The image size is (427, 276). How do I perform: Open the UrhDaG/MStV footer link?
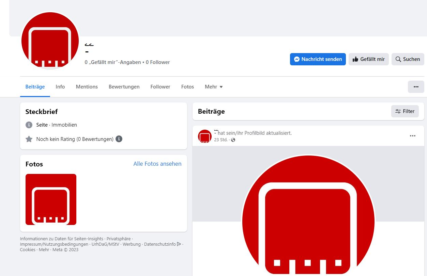pos(105,244)
